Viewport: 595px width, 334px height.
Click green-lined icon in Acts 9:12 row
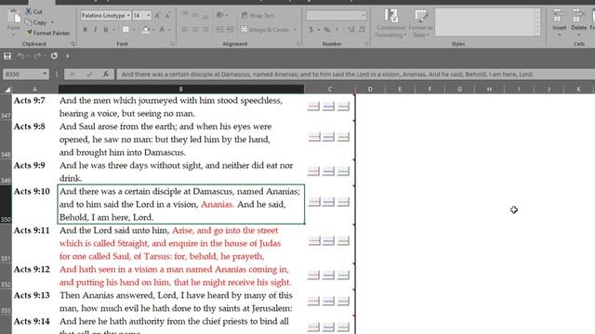tap(343, 275)
